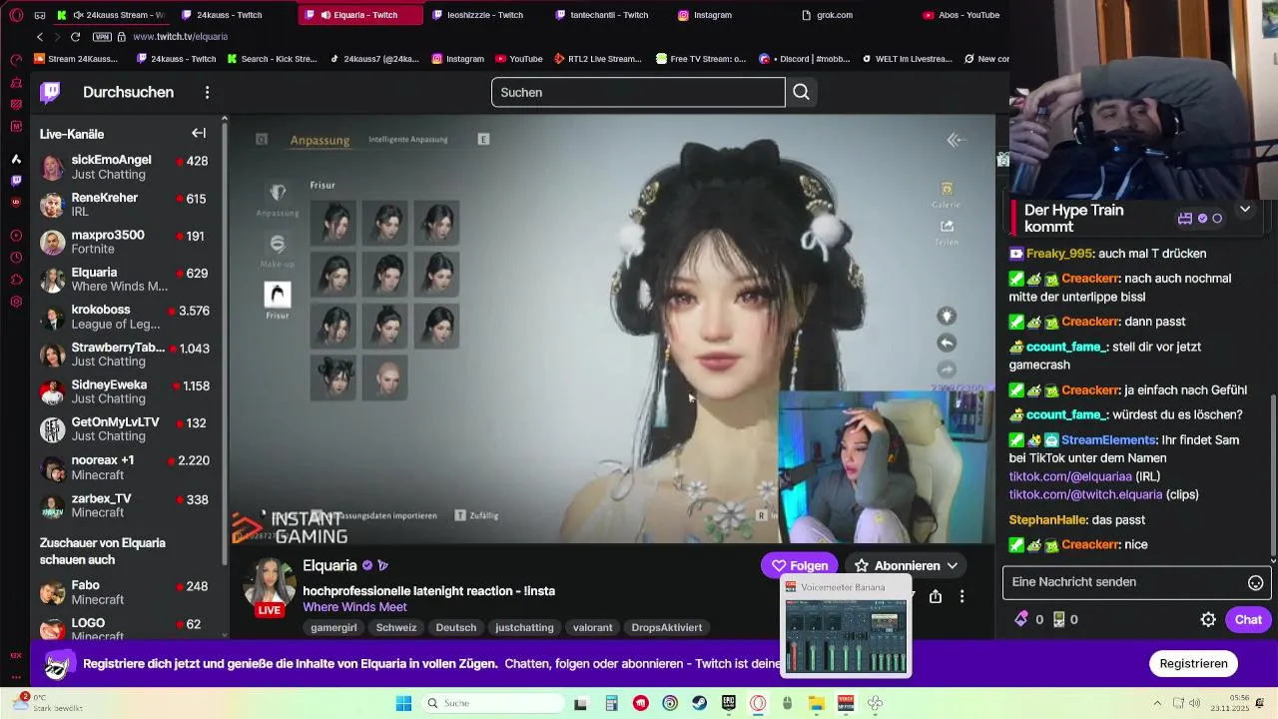Click the share icon under the stream
Viewport: 1278px width, 719px height.
936,596
